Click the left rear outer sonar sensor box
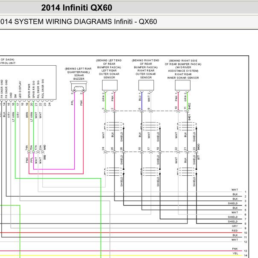 point(110,85)
